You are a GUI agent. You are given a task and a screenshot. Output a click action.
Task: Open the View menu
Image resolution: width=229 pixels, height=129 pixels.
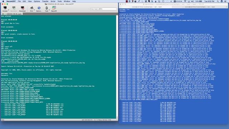click(30, 1)
